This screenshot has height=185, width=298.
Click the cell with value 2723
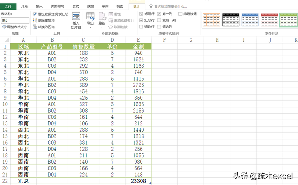click(x=138, y=85)
